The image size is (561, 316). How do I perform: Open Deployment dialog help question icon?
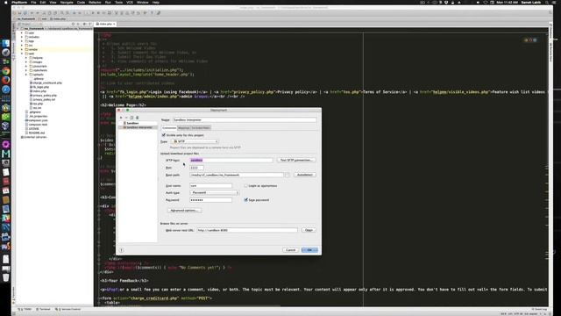pyautogui.click(x=121, y=250)
